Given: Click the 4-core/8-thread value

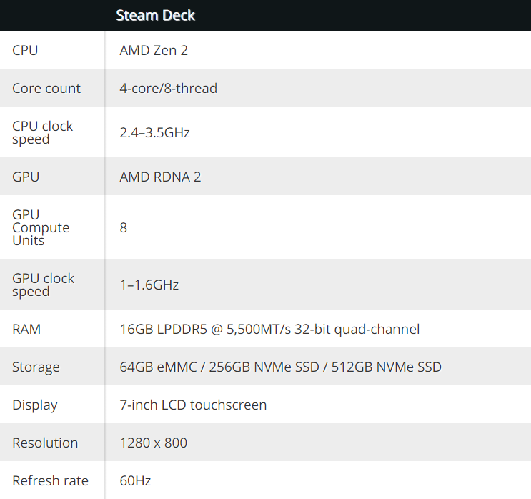Looking at the screenshot, I should pos(169,89).
